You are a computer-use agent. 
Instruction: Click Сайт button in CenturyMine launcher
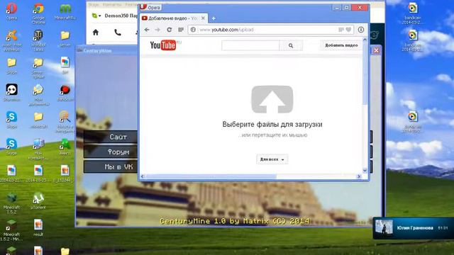tap(111, 137)
